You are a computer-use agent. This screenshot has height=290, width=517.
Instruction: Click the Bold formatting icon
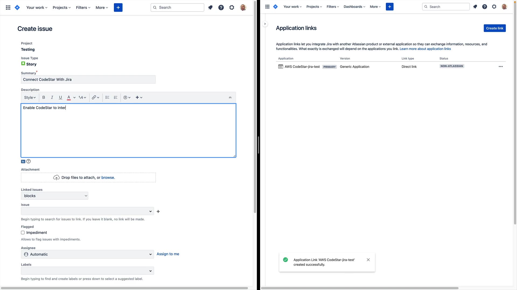click(x=44, y=97)
